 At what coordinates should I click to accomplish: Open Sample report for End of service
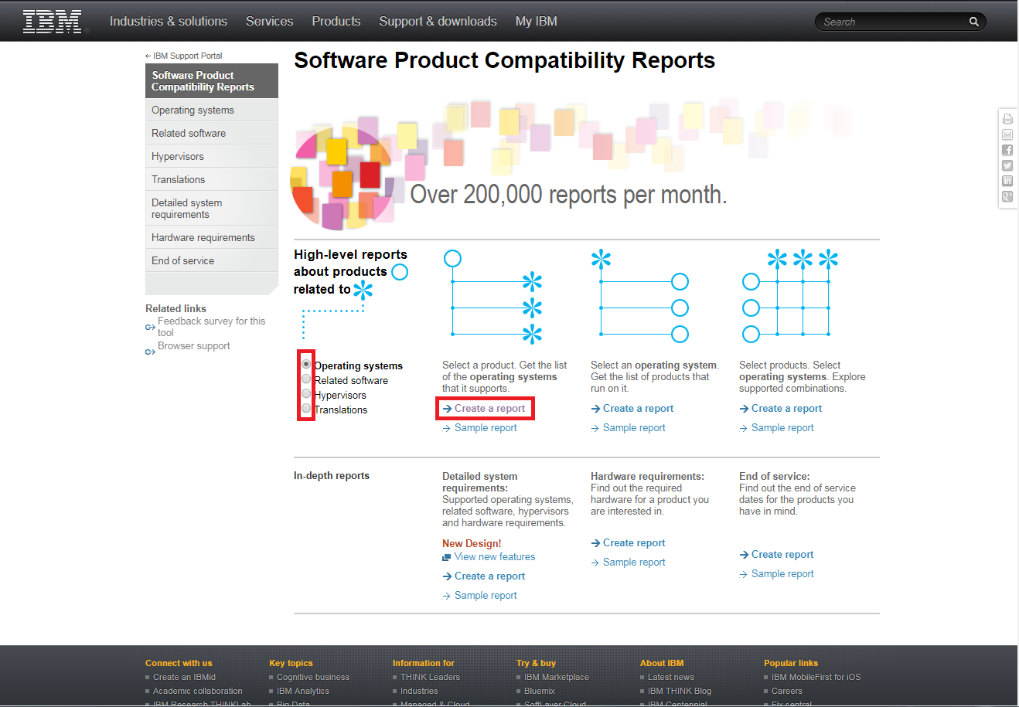coord(782,574)
